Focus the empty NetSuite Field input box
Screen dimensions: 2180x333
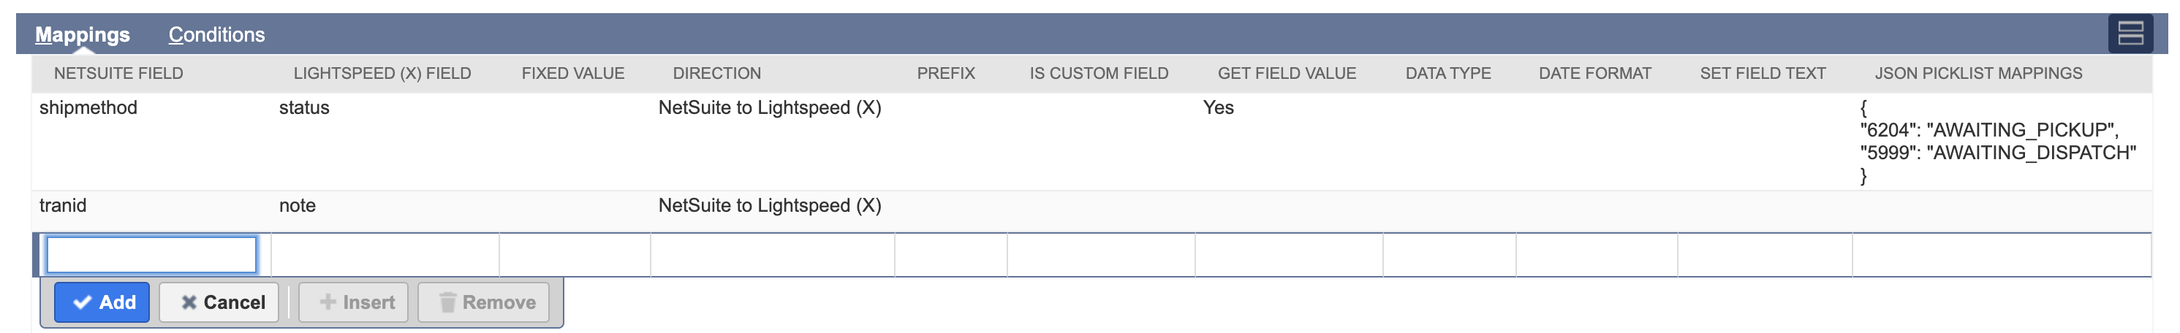pos(151,254)
